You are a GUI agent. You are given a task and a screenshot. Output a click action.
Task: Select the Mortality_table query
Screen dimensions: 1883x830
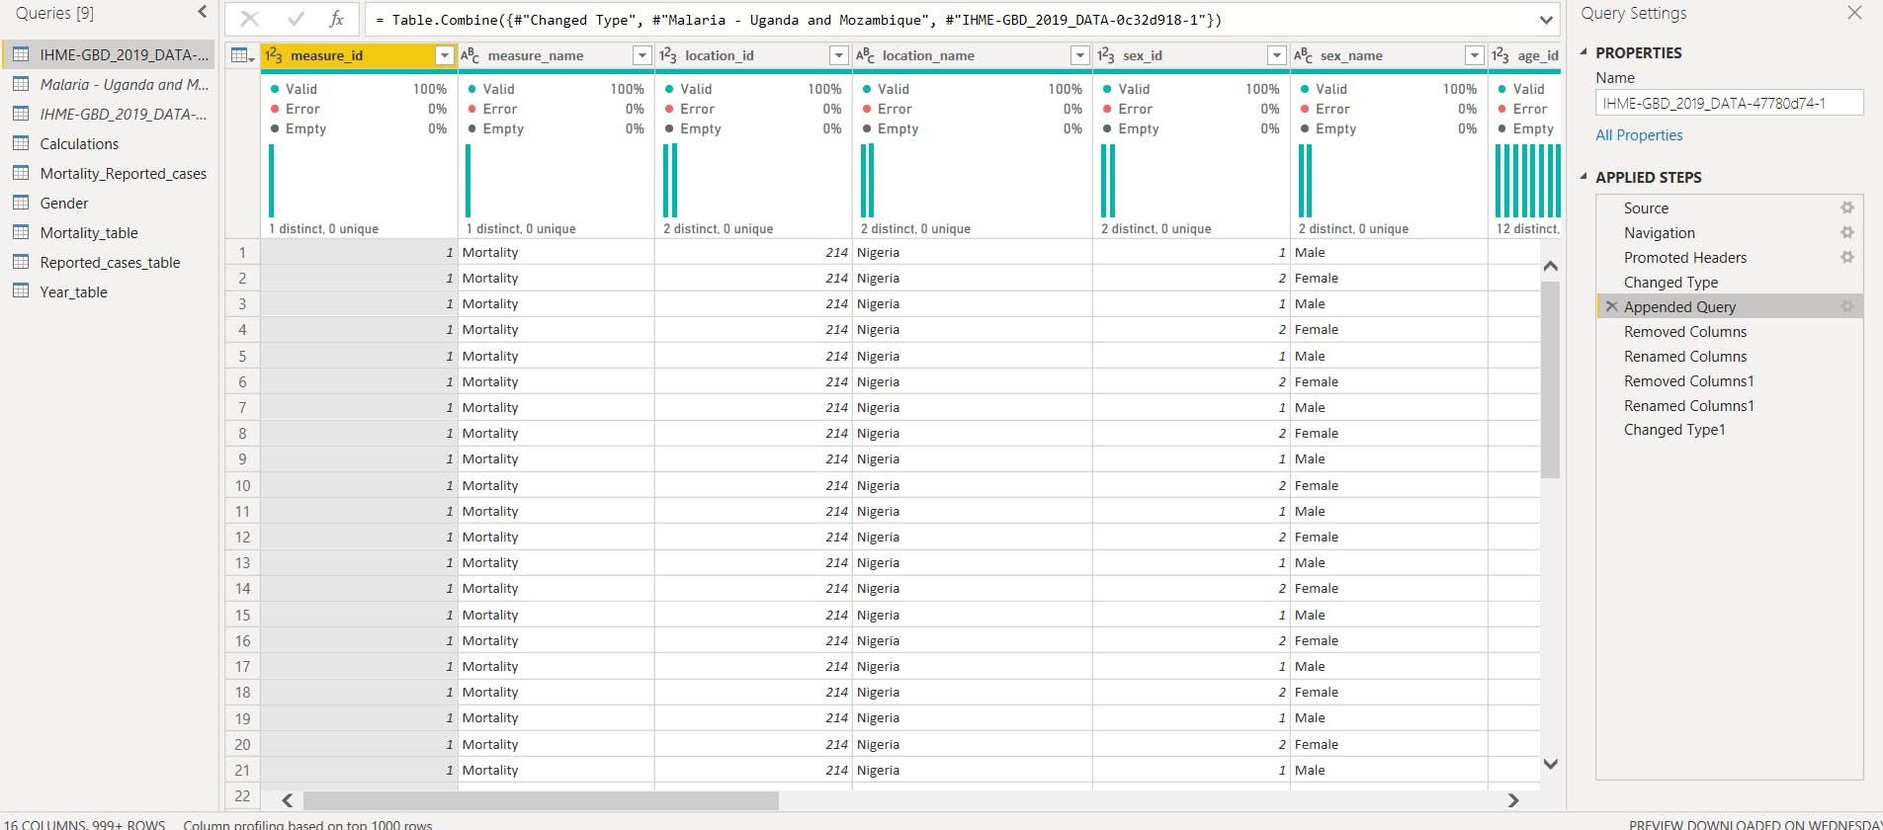(109, 232)
